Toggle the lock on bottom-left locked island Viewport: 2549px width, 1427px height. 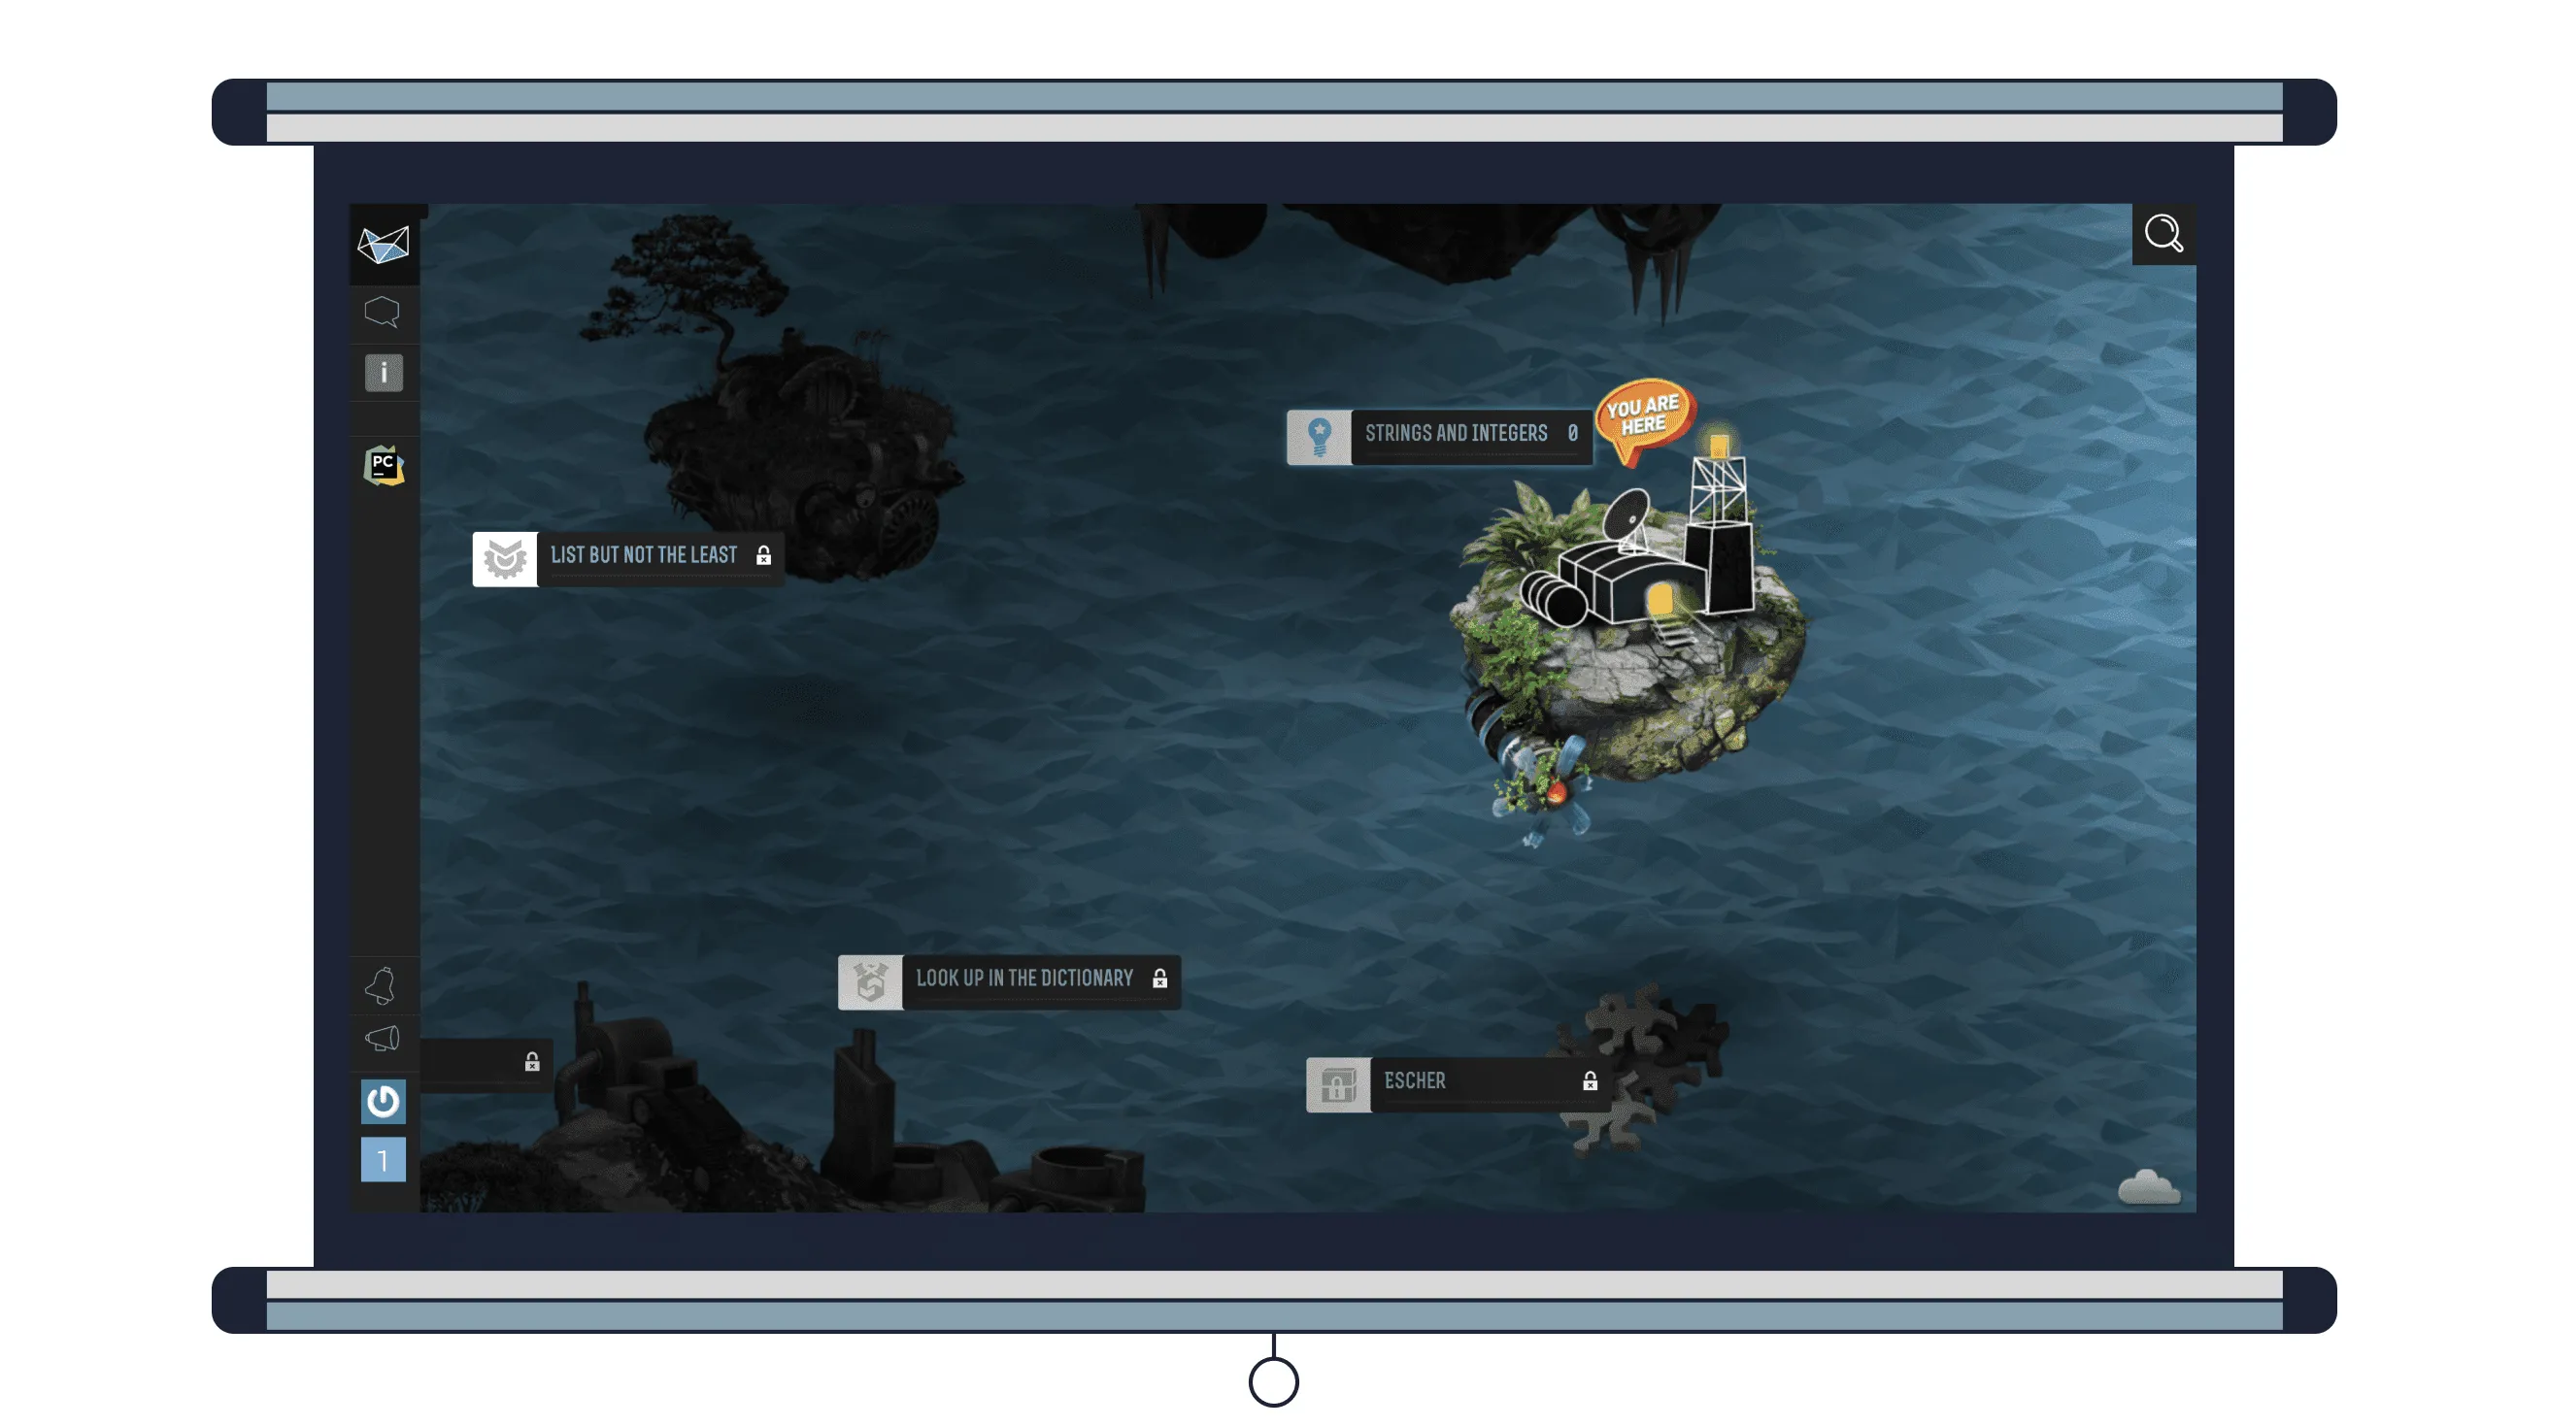point(532,1063)
